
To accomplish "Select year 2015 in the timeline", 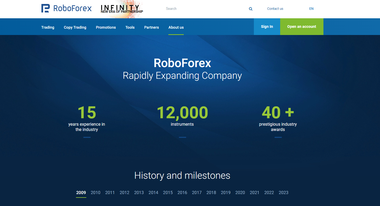I will click(x=168, y=192).
